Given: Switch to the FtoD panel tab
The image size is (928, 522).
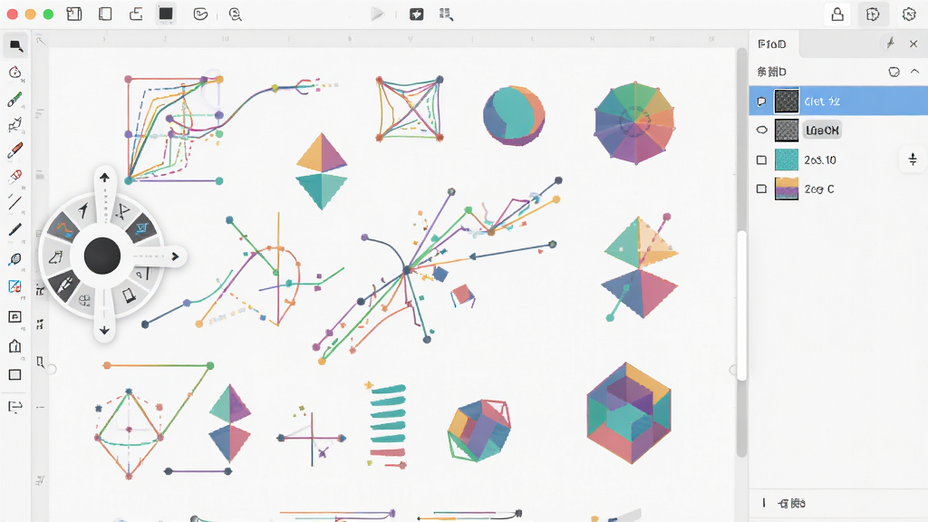Looking at the screenshot, I should tap(772, 43).
